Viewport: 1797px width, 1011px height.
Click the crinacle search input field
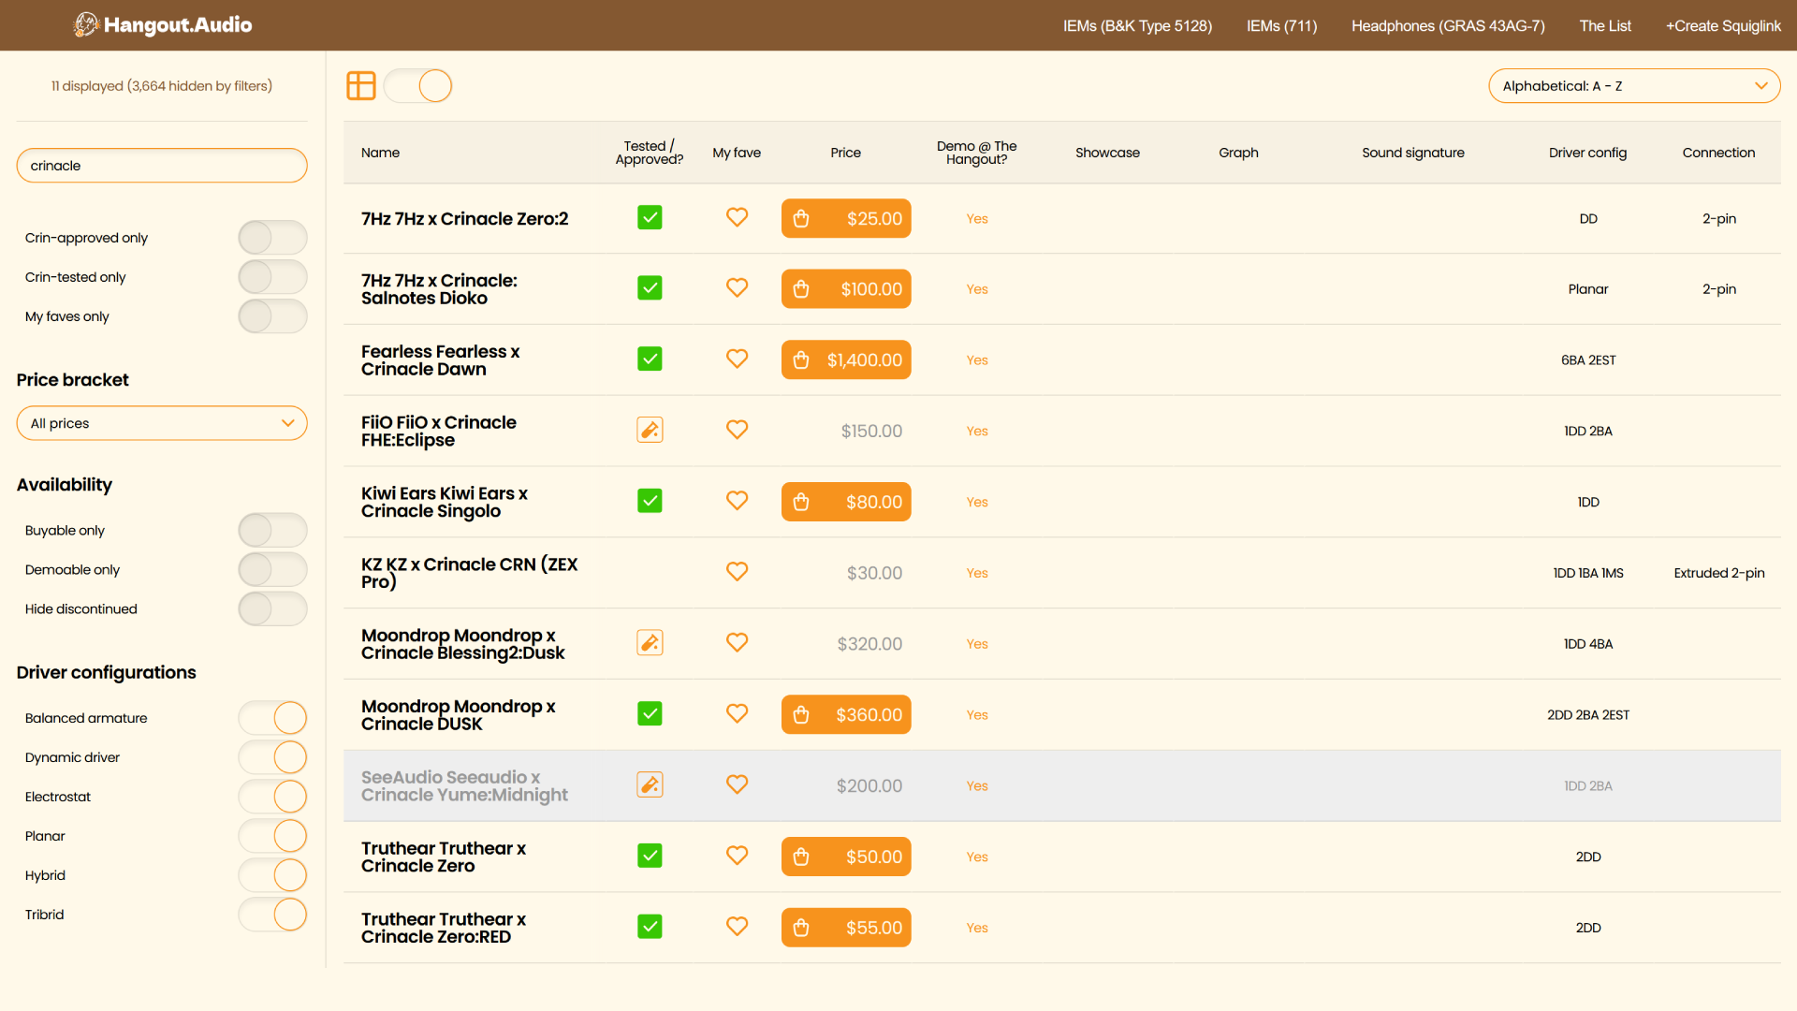(x=162, y=165)
